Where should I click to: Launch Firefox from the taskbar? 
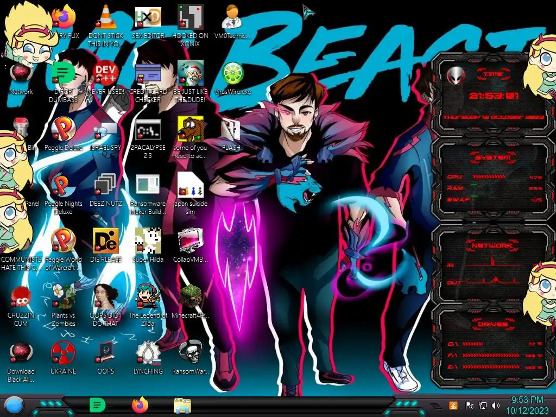(140, 405)
